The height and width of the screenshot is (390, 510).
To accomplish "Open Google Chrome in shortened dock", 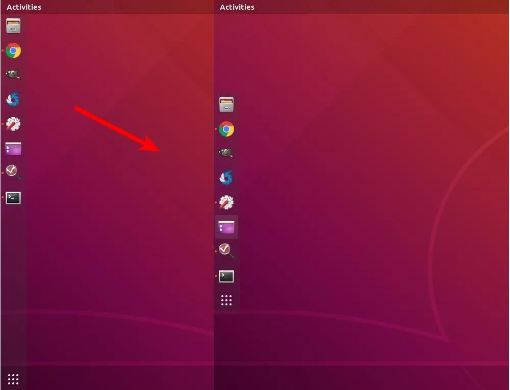I will tap(226, 129).
